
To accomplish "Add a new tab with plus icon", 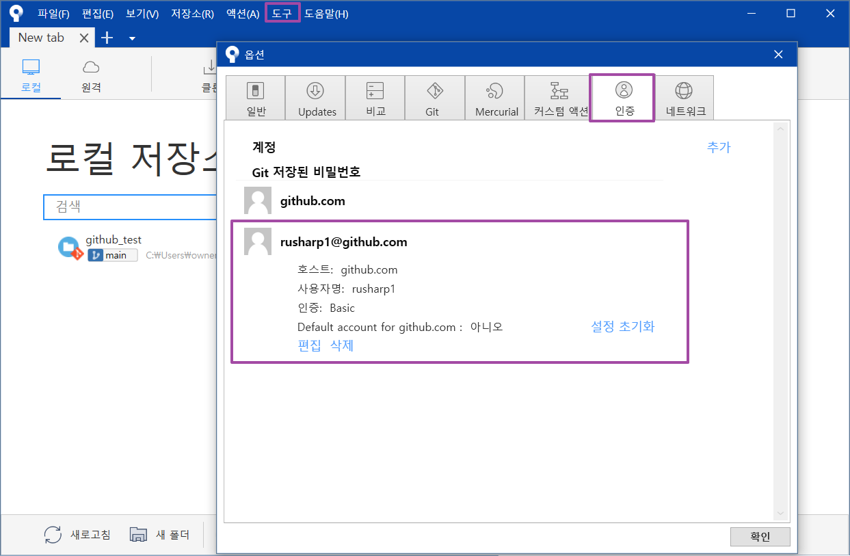I will (x=107, y=38).
